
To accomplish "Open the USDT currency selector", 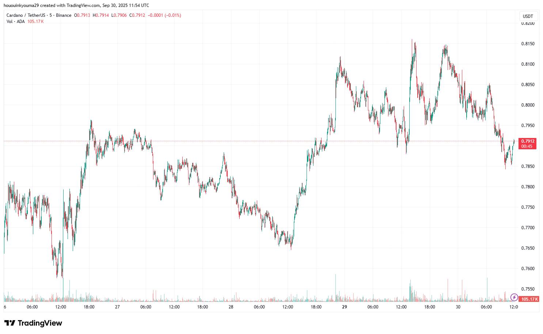I will click(x=528, y=16).
